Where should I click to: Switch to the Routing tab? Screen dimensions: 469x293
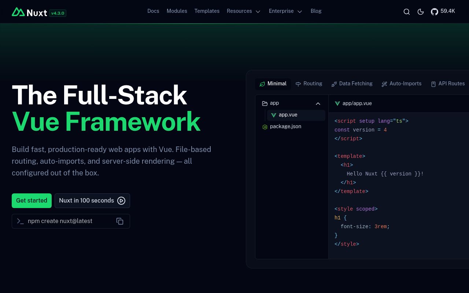coord(309,84)
